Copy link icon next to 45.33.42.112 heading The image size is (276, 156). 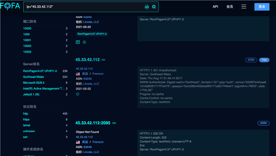click(x=104, y=60)
